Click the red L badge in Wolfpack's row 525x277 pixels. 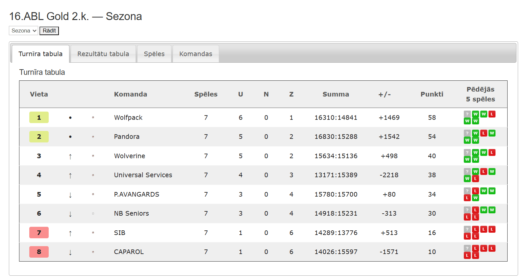(x=492, y=114)
